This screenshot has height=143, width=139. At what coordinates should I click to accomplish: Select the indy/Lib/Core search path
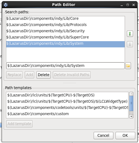tap(65, 18)
